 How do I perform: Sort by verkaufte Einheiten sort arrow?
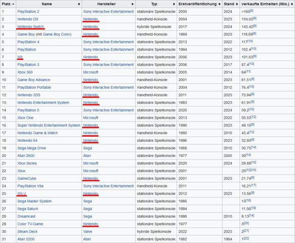tap(292, 4)
